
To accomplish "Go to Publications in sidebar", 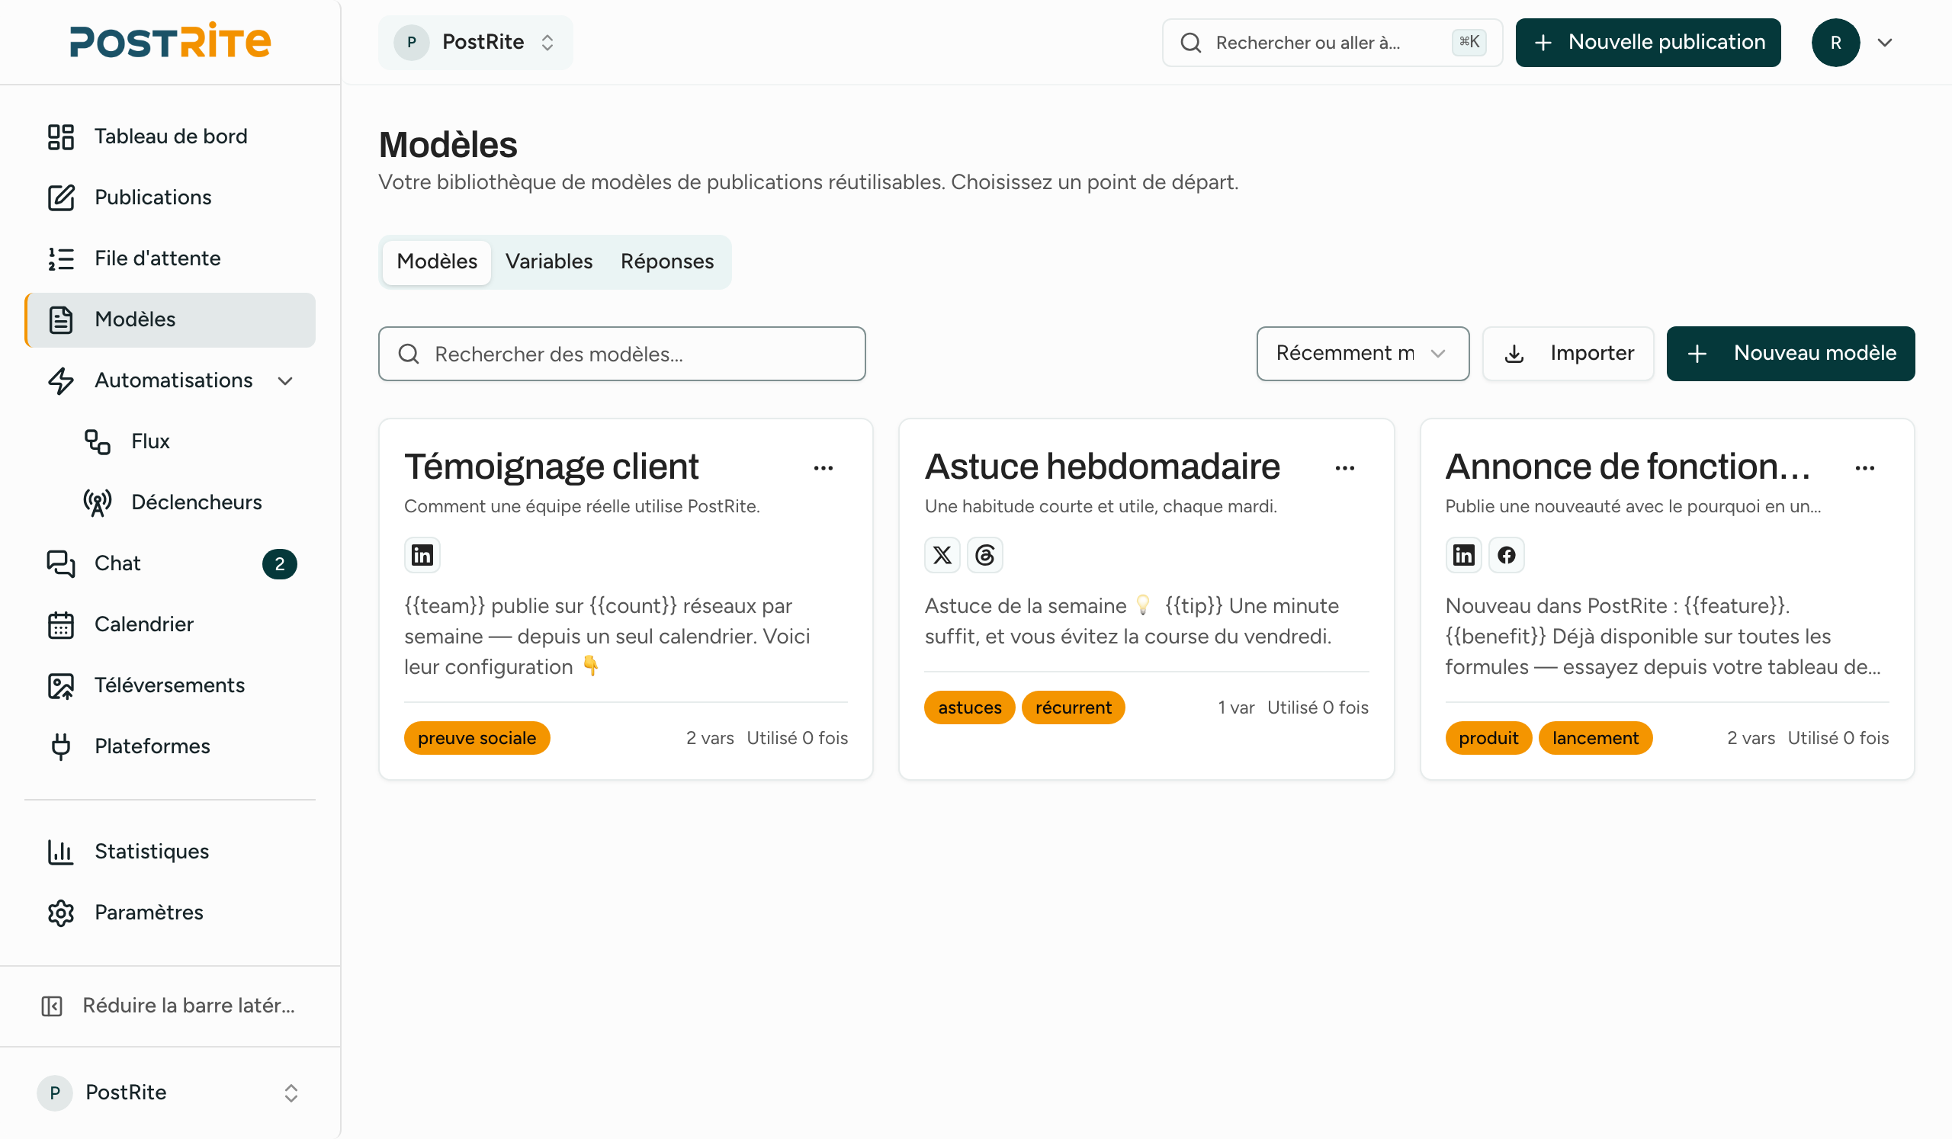I will (x=169, y=197).
